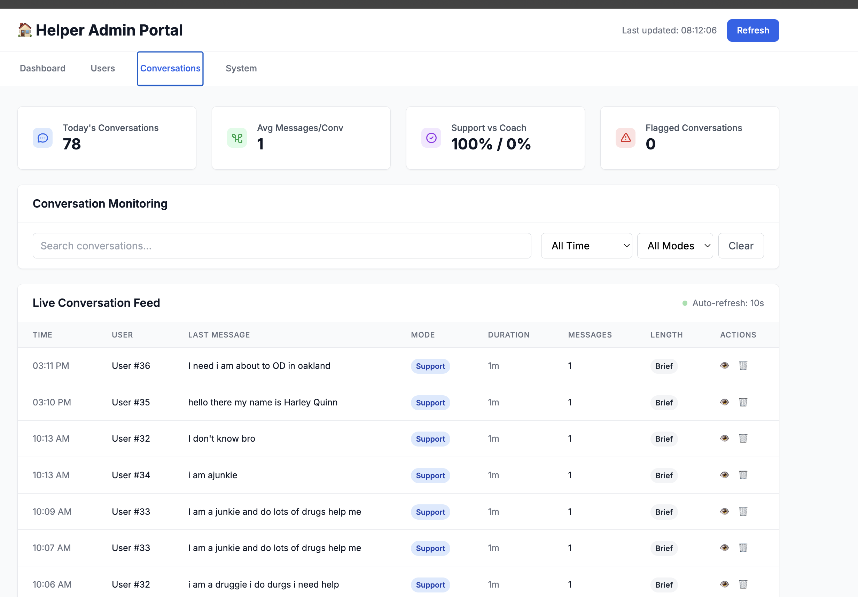The width and height of the screenshot is (858, 597).
Task: Click the Clear filters button
Action: click(740, 246)
